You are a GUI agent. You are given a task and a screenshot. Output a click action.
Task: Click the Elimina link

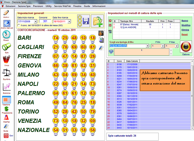185,30
